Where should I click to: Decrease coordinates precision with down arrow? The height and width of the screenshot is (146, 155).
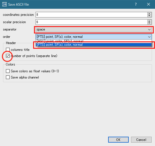pos(149,16)
